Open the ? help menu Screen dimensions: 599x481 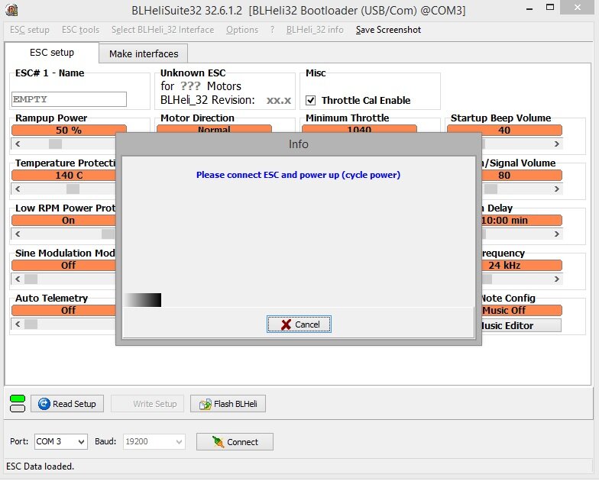(x=272, y=30)
